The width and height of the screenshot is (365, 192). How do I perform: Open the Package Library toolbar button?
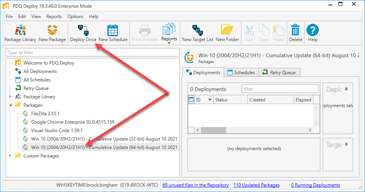tap(20, 33)
